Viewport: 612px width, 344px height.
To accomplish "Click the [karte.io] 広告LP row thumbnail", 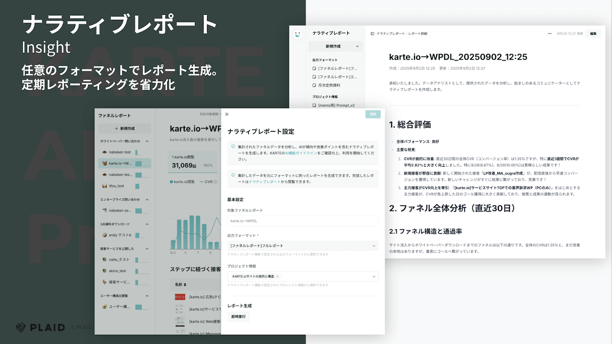I will (x=180, y=297).
